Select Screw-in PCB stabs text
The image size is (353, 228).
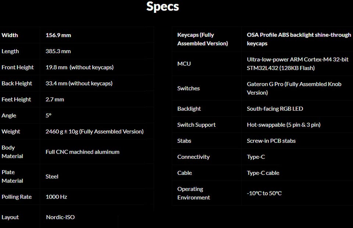point(271,141)
